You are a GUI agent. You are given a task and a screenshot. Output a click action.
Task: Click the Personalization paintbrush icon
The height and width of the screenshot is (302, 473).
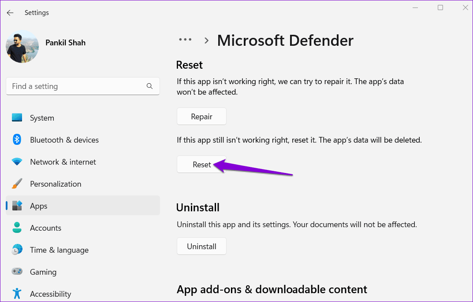point(17,184)
